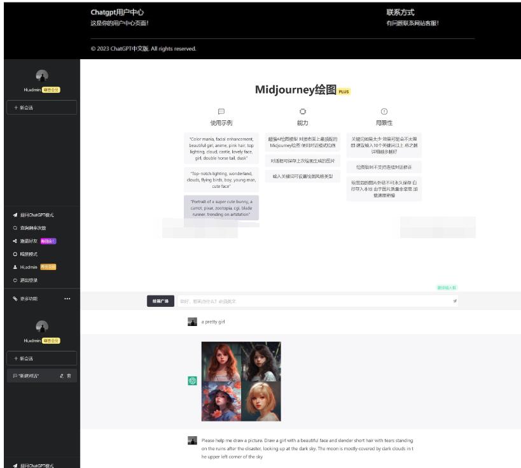Open the generated four-girl image grid

click(x=241, y=381)
